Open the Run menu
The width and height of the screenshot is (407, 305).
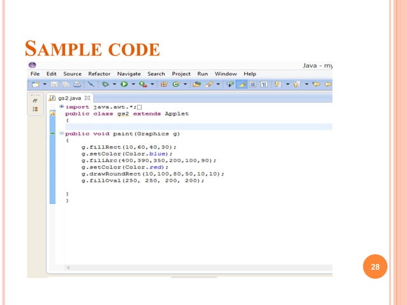(x=202, y=74)
